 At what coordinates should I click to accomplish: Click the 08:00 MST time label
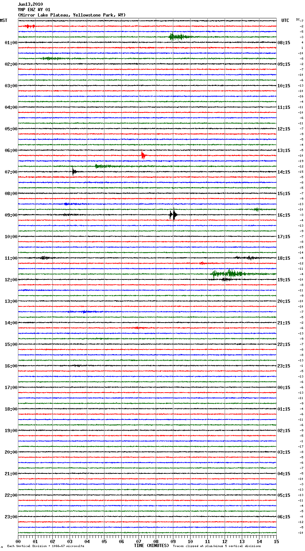11,194
